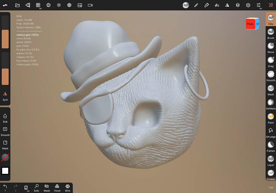
Task: Select the Smooth tool in right toolbar
Action: 271,76
